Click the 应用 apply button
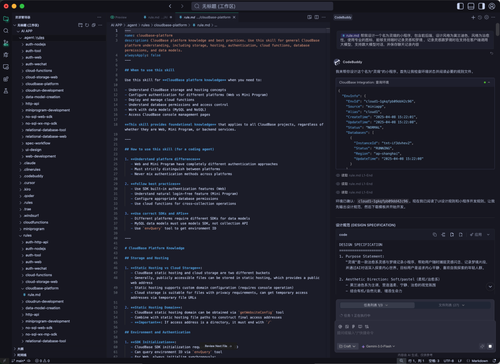500x364 pixels. coord(476,234)
